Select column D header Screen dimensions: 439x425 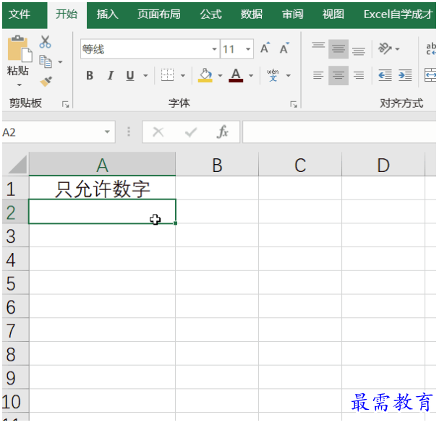(x=383, y=165)
